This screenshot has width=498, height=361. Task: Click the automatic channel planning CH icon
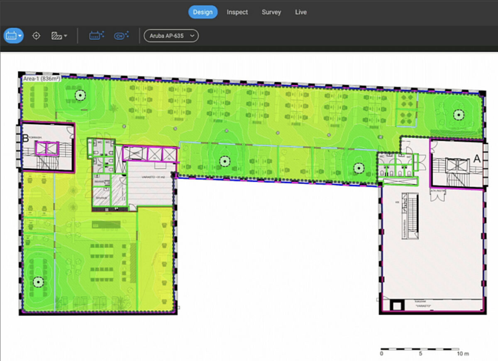[121, 36]
